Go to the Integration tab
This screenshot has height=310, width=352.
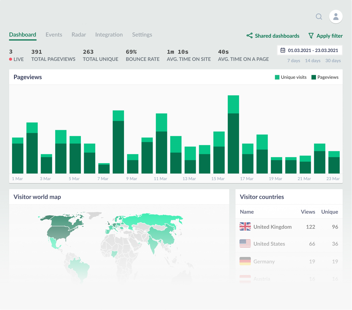(109, 35)
